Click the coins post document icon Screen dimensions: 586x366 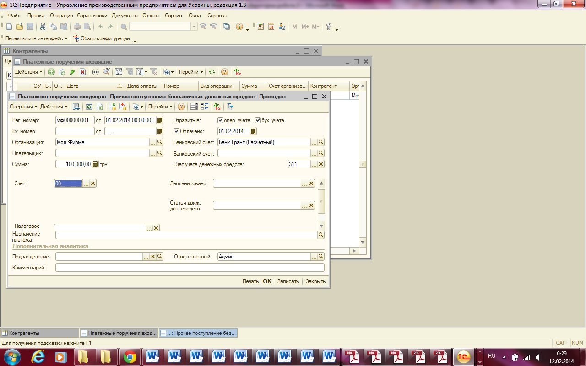coord(112,107)
